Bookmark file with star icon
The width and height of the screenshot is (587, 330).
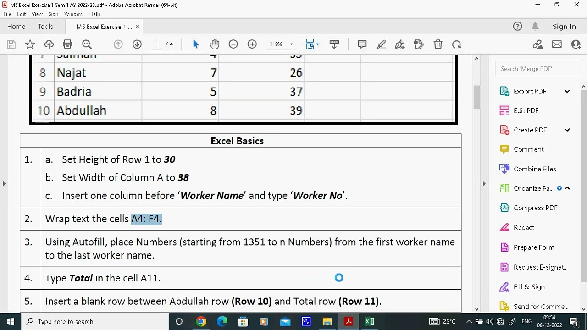point(30,44)
